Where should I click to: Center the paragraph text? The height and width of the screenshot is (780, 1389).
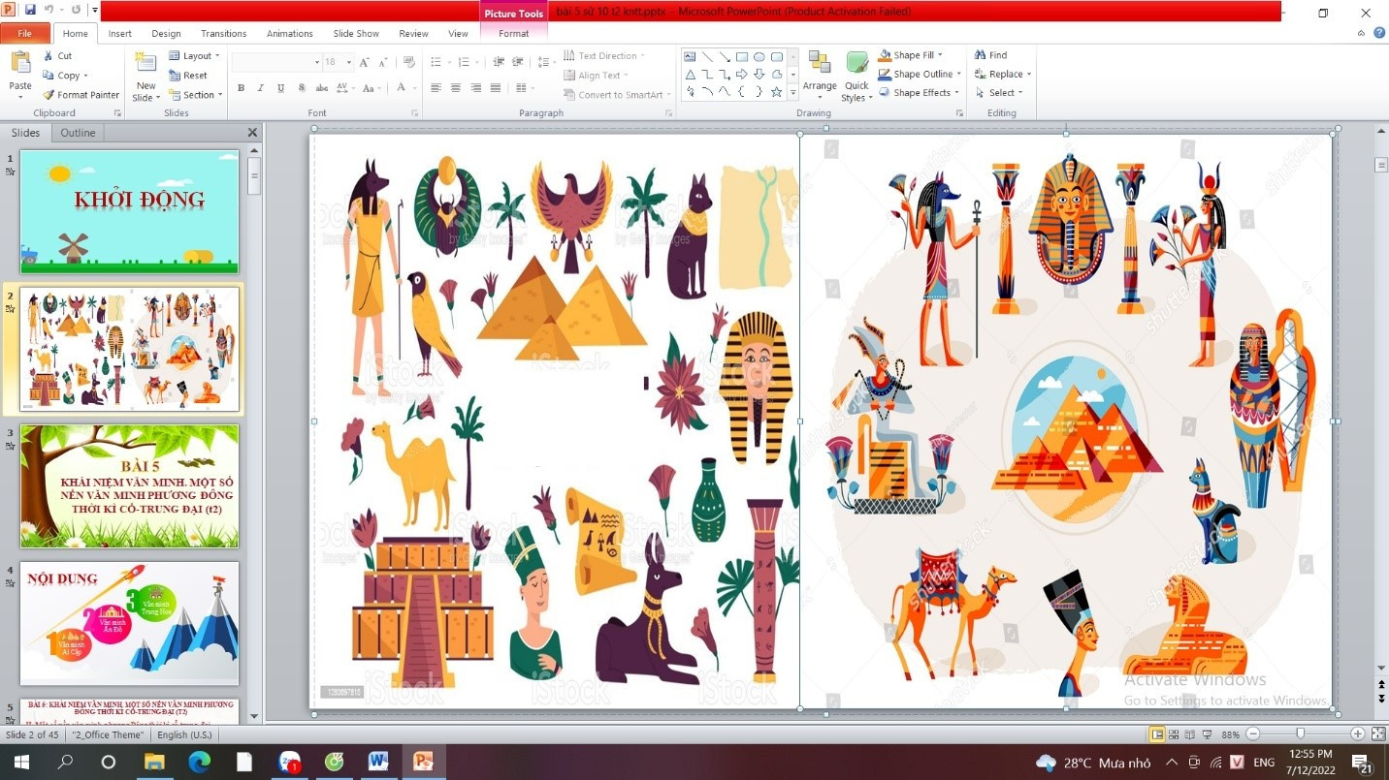456,88
